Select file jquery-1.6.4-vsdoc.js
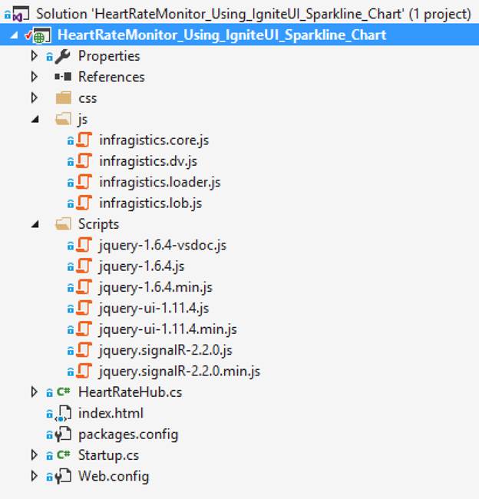This screenshot has height=499, width=479. [x=163, y=246]
